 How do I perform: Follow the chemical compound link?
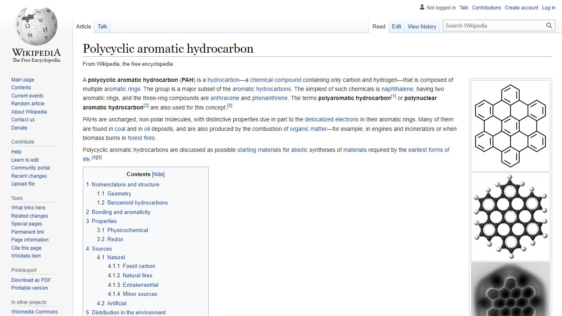[276, 80]
